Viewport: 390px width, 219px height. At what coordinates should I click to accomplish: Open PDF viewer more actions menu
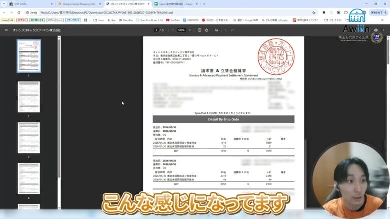point(383,30)
